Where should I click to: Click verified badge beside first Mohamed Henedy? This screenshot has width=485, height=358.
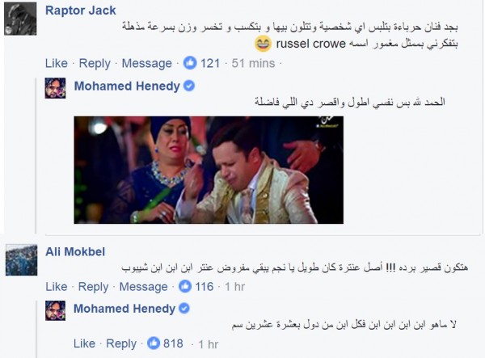point(189,86)
